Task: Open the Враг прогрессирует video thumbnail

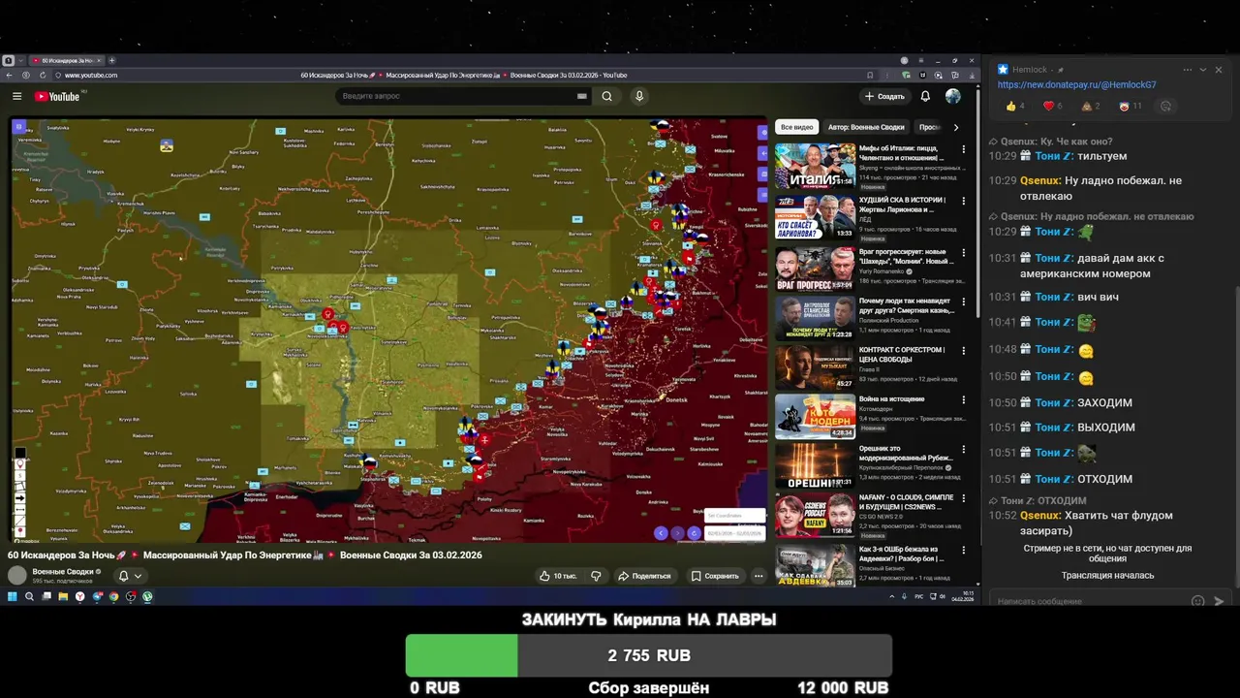Action: click(x=815, y=270)
